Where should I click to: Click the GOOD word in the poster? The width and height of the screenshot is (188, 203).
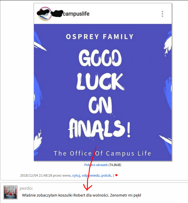(x=100, y=58)
